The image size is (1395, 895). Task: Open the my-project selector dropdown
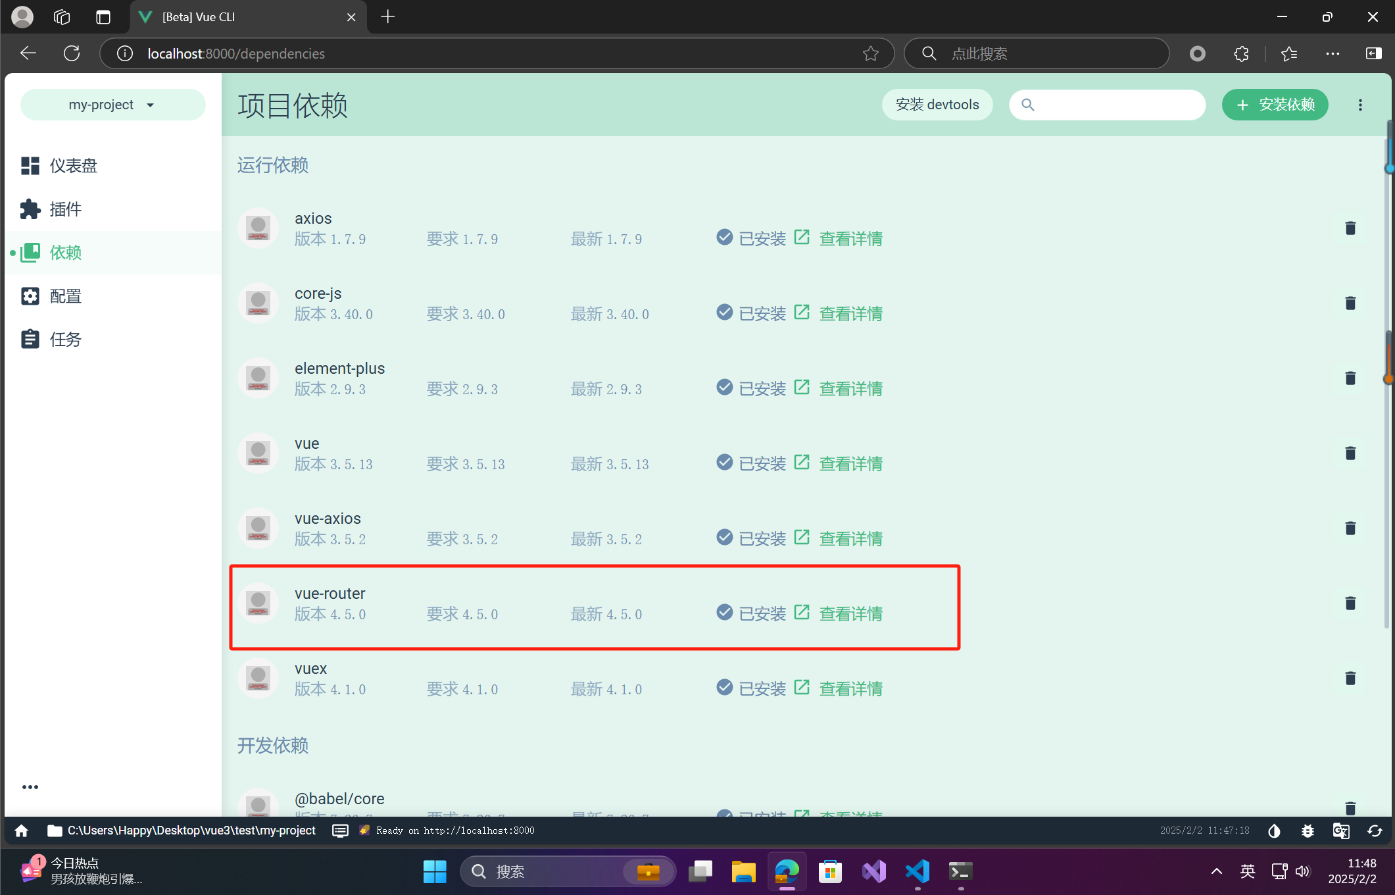(112, 104)
